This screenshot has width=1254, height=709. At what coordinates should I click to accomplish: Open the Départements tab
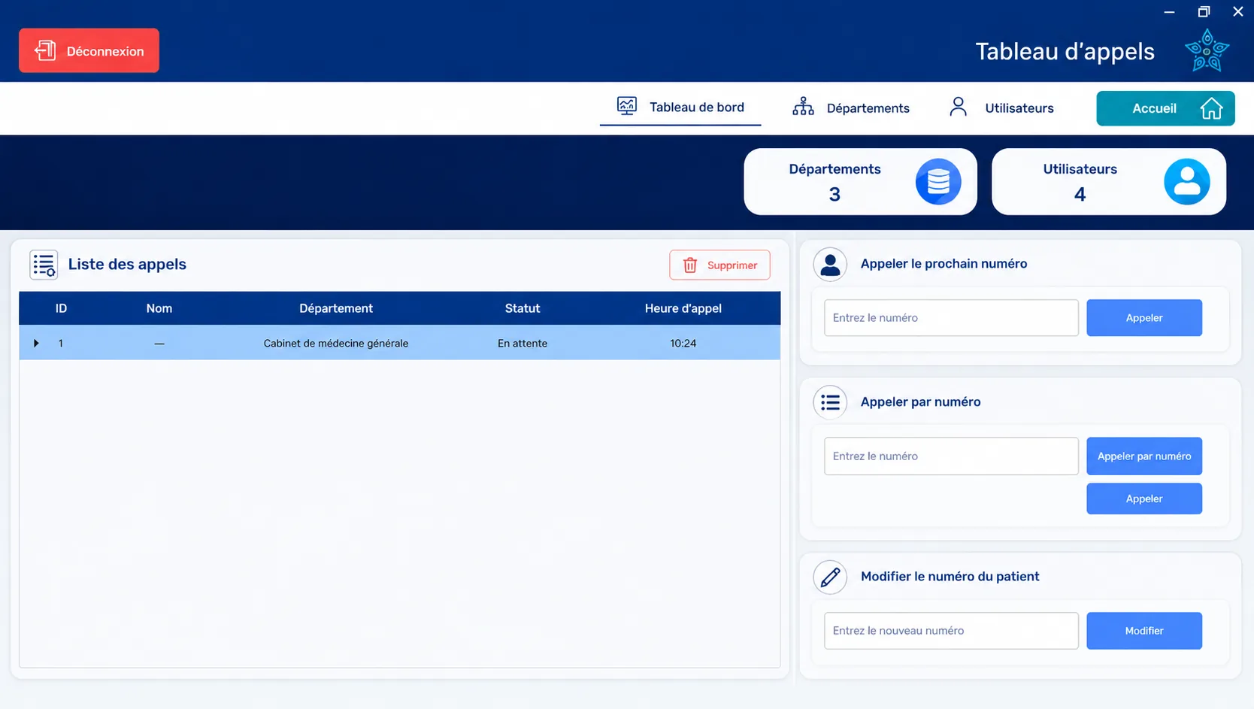851,108
